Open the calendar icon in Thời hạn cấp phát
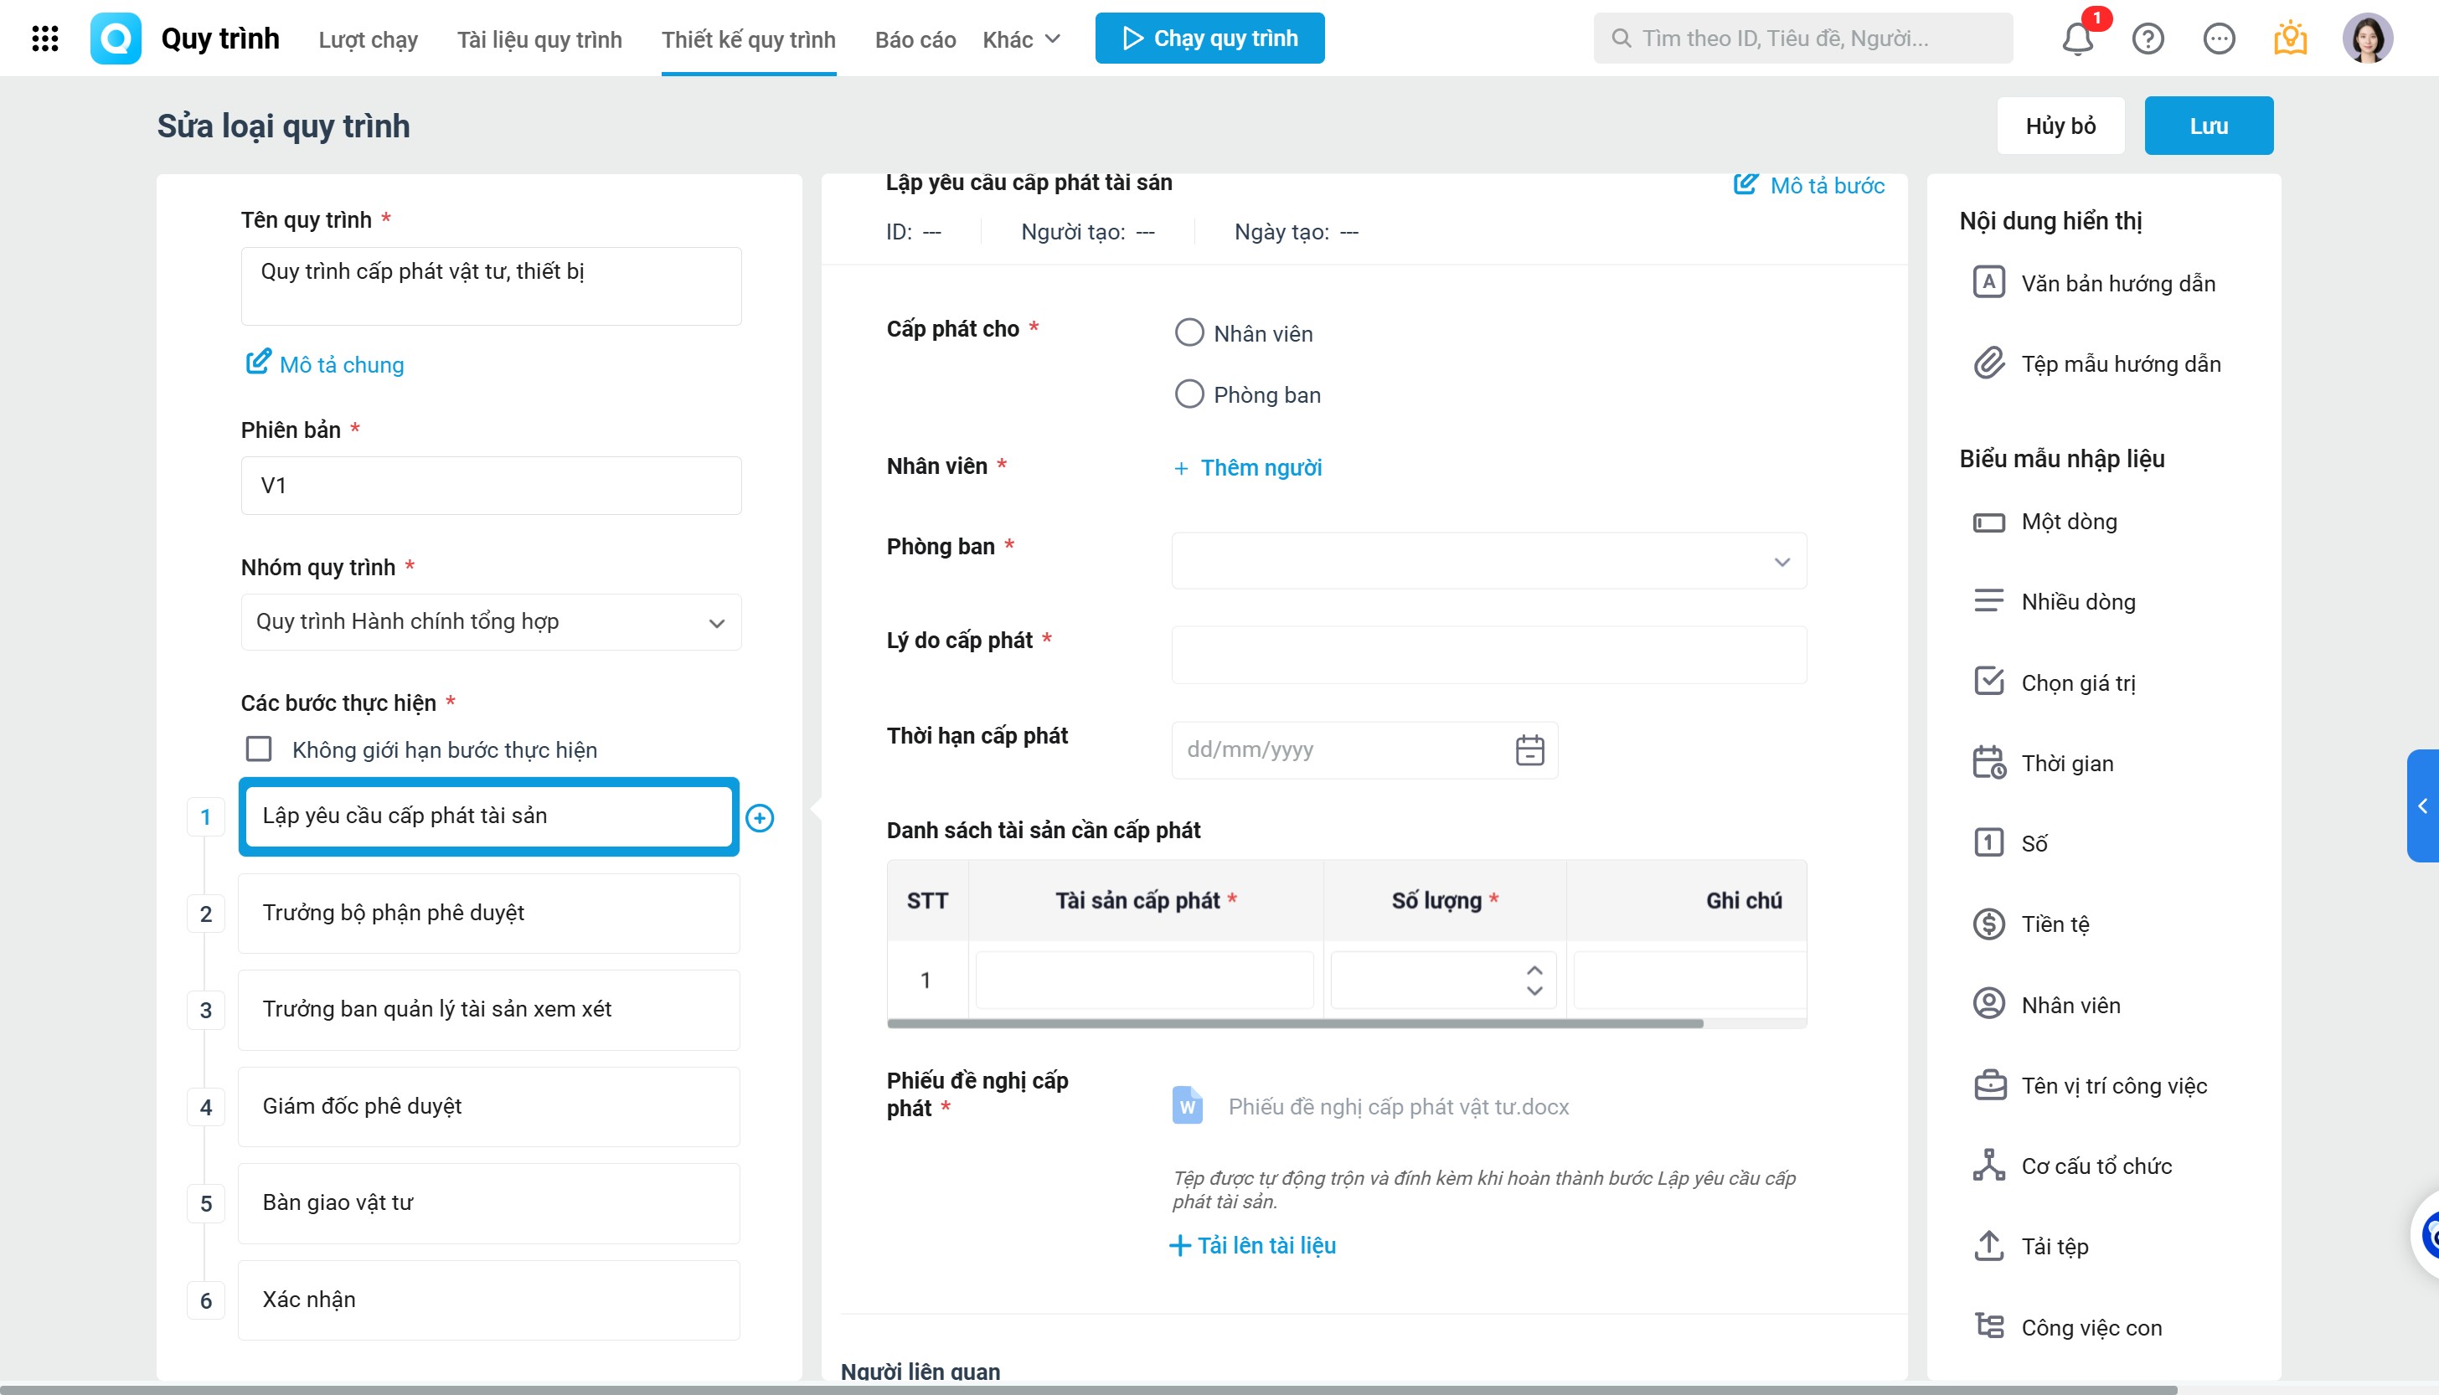2439x1395 pixels. click(1529, 749)
